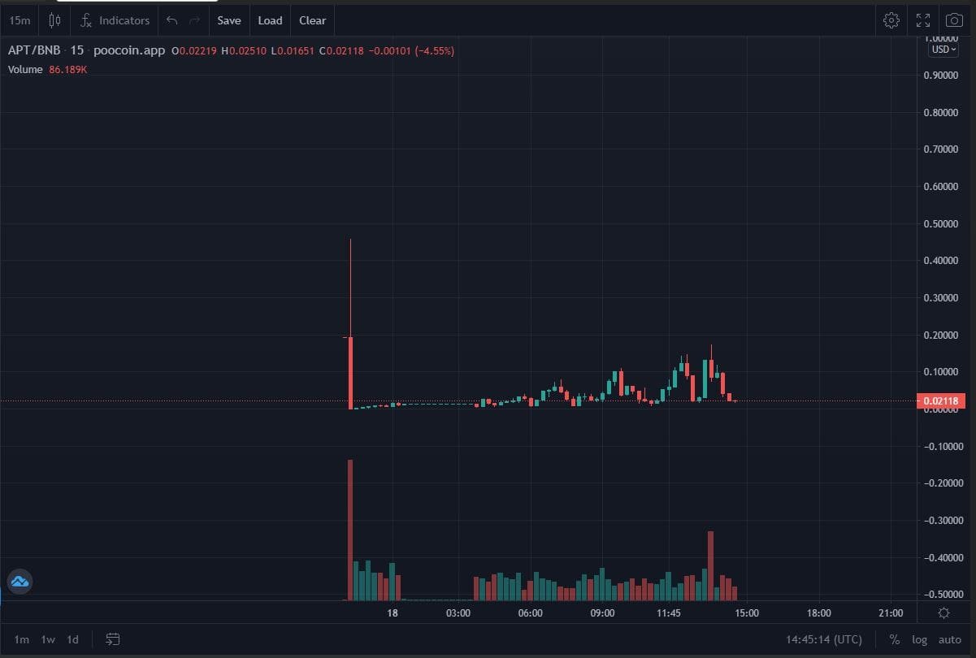976x658 pixels.
Task: Select the 1w date range
Action: [x=47, y=639]
